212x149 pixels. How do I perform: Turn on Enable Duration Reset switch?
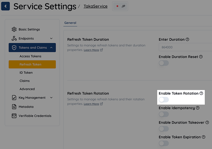(164, 63)
